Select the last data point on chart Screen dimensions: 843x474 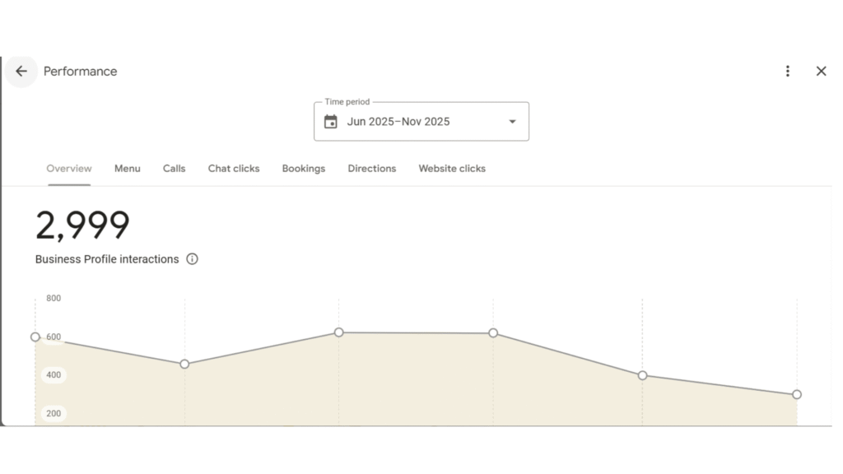tap(797, 395)
